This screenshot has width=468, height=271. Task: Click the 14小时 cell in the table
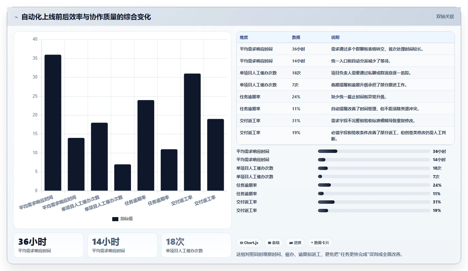pyautogui.click(x=298, y=61)
